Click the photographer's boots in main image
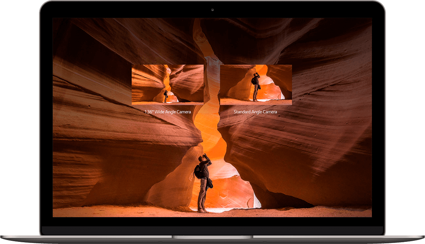This screenshot has height=244, width=425. (202, 210)
